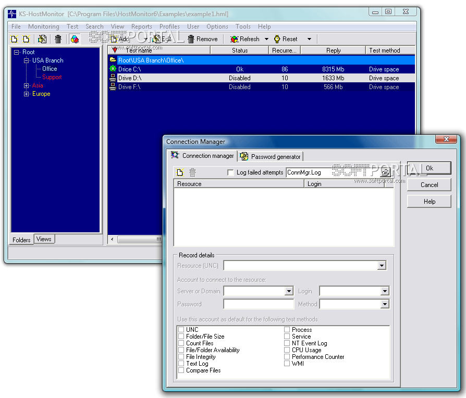The width and height of the screenshot is (466, 398).
Task: Click the green status icon for Drice C:\
Action: (113, 69)
